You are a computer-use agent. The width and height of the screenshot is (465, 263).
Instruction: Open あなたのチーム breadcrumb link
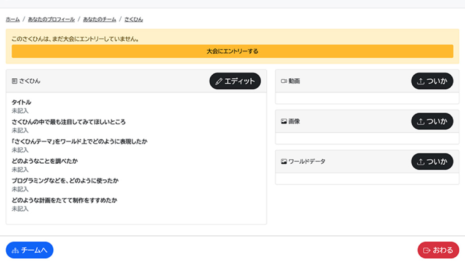[x=99, y=19]
